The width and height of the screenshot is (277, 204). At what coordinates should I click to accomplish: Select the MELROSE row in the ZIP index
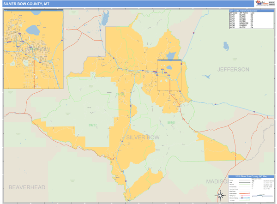242,23
